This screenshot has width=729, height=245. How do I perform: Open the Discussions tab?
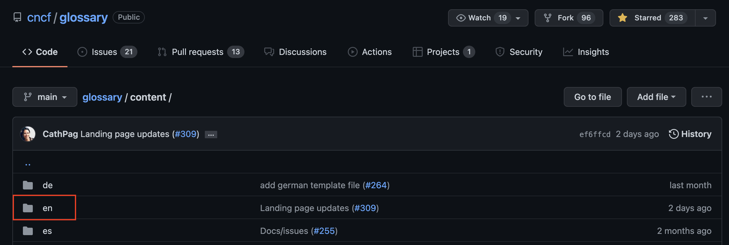pyautogui.click(x=303, y=52)
